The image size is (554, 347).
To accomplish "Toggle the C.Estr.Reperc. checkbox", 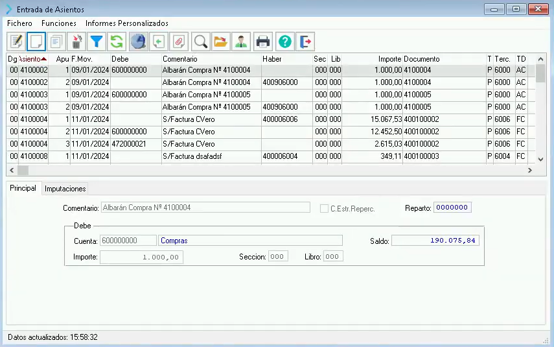I will tap(325, 209).
